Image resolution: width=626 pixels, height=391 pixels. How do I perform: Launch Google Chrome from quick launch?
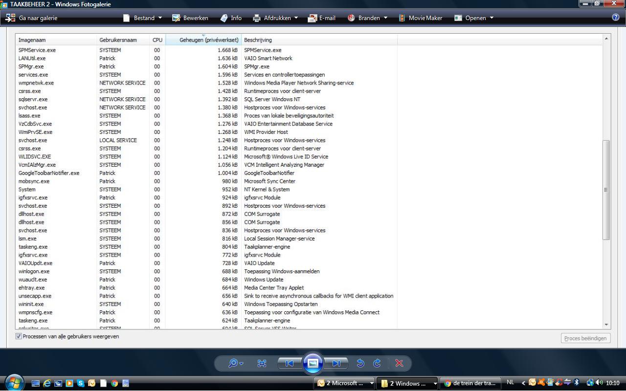pyautogui.click(x=114, y=384)
